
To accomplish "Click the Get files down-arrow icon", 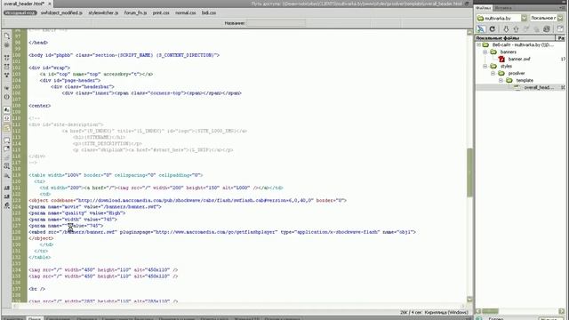I will pyautogui.click(x=506, y=29).
